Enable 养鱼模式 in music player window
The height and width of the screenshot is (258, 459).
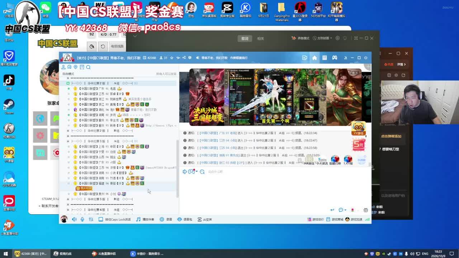point(301,38)
